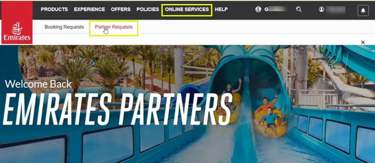The image size is (375, 163).
Task: Click the globe language icon
Action: [258, 9]
